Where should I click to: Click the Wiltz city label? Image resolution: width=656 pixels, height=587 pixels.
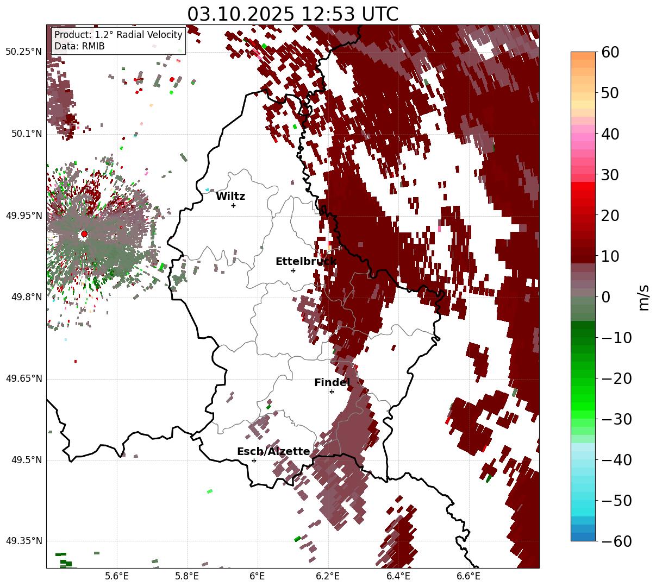(x=230, y=196)
